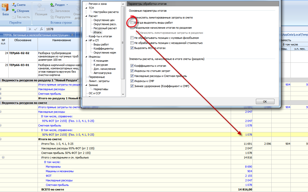Select К позициям under Индексы
The width and height of the screenshot is (308, 192).
(101, 61)
